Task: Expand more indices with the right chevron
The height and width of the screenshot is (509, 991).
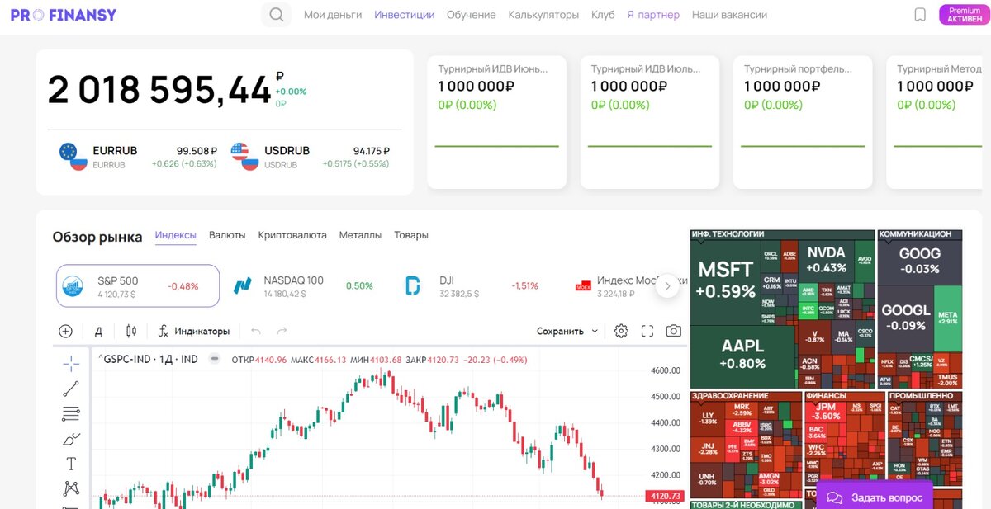Action: click(x=668, y=285)
